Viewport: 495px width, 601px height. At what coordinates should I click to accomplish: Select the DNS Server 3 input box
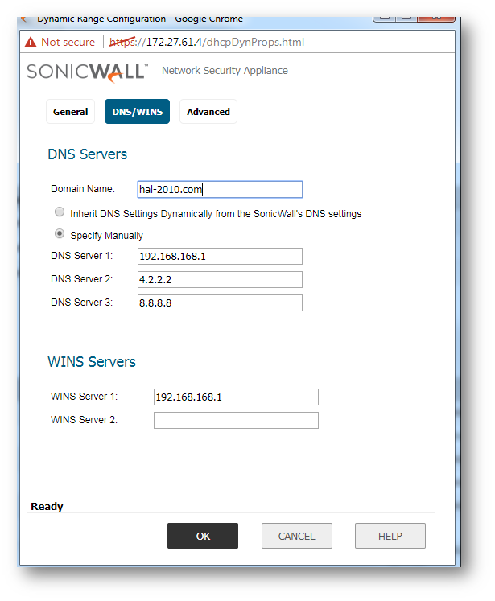coord(219,303)
